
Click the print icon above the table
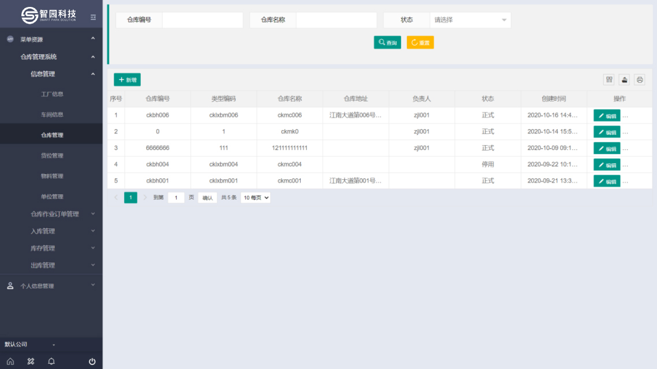pos(640,80)
